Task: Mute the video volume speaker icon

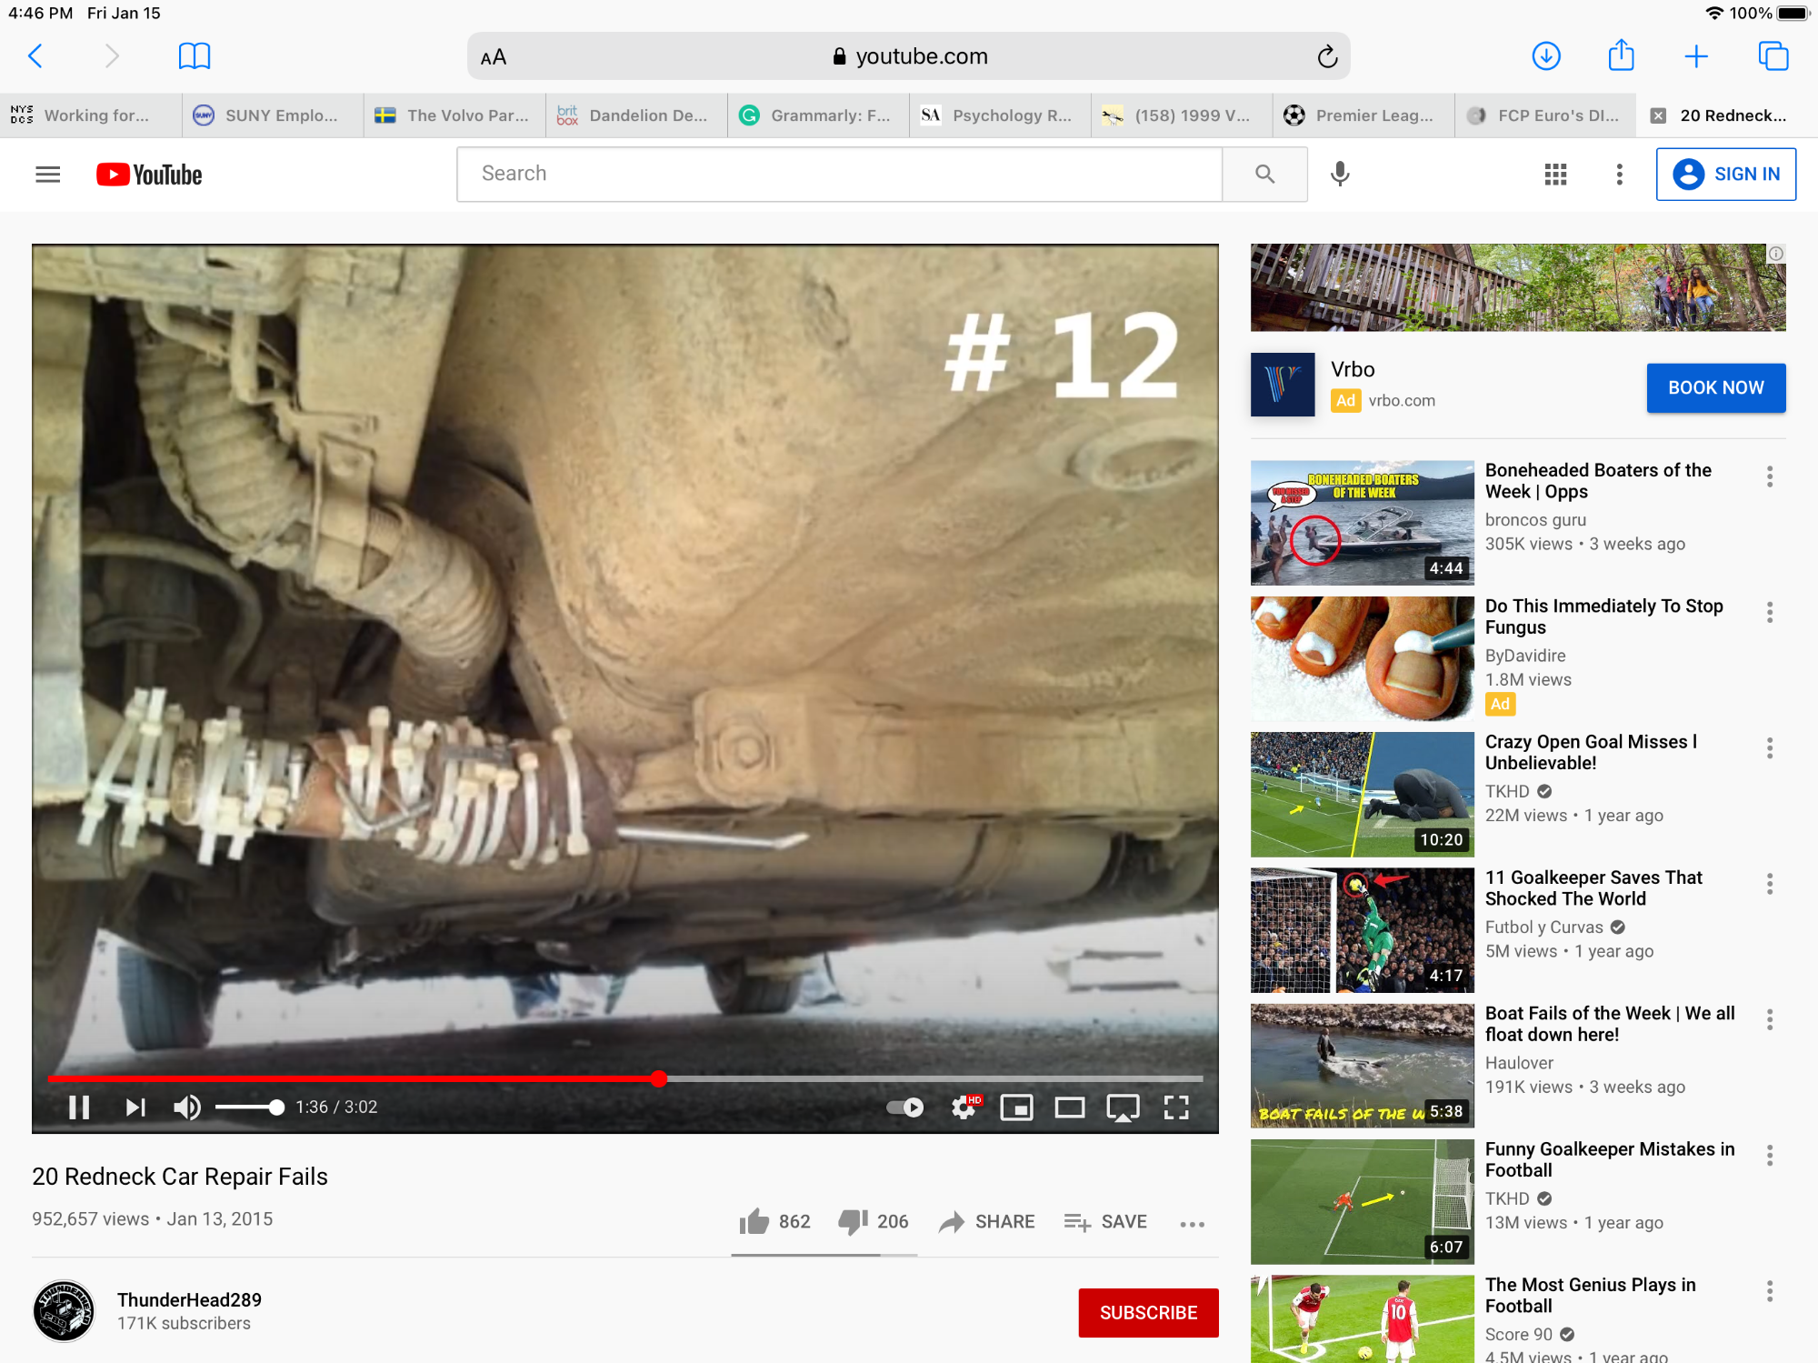Action: pyautogui.click(x=186, y=1107)
